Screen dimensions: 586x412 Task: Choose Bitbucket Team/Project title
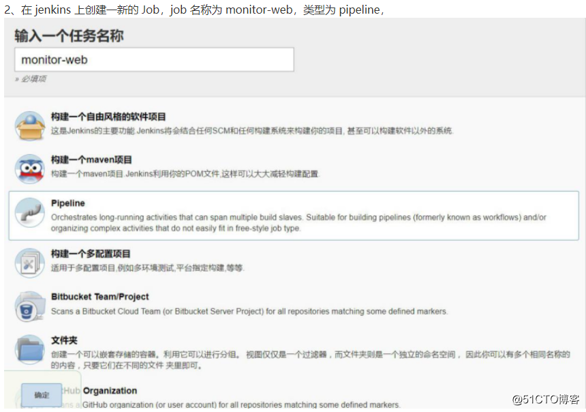[x=99, y=297]
